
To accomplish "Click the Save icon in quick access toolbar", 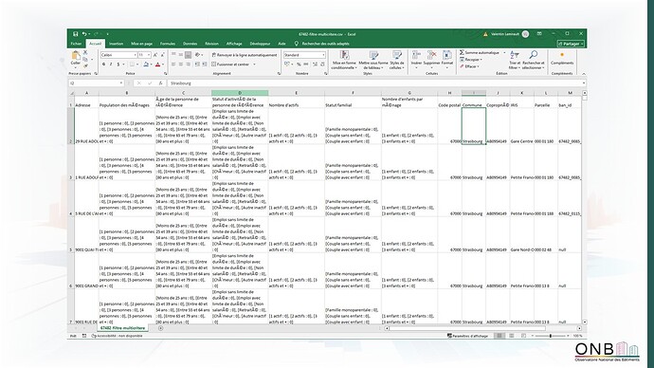I will pos(76,34).
